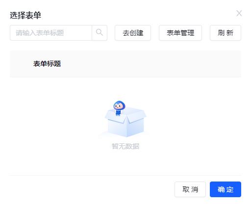Cancel the dialog with 取消

[x=190, y=189]
